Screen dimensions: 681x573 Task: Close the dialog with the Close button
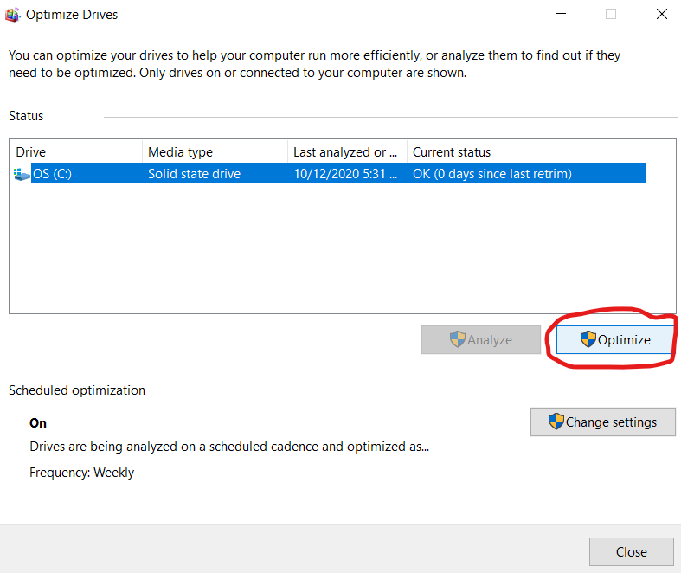pyautogui.click(x=632, y=551)
